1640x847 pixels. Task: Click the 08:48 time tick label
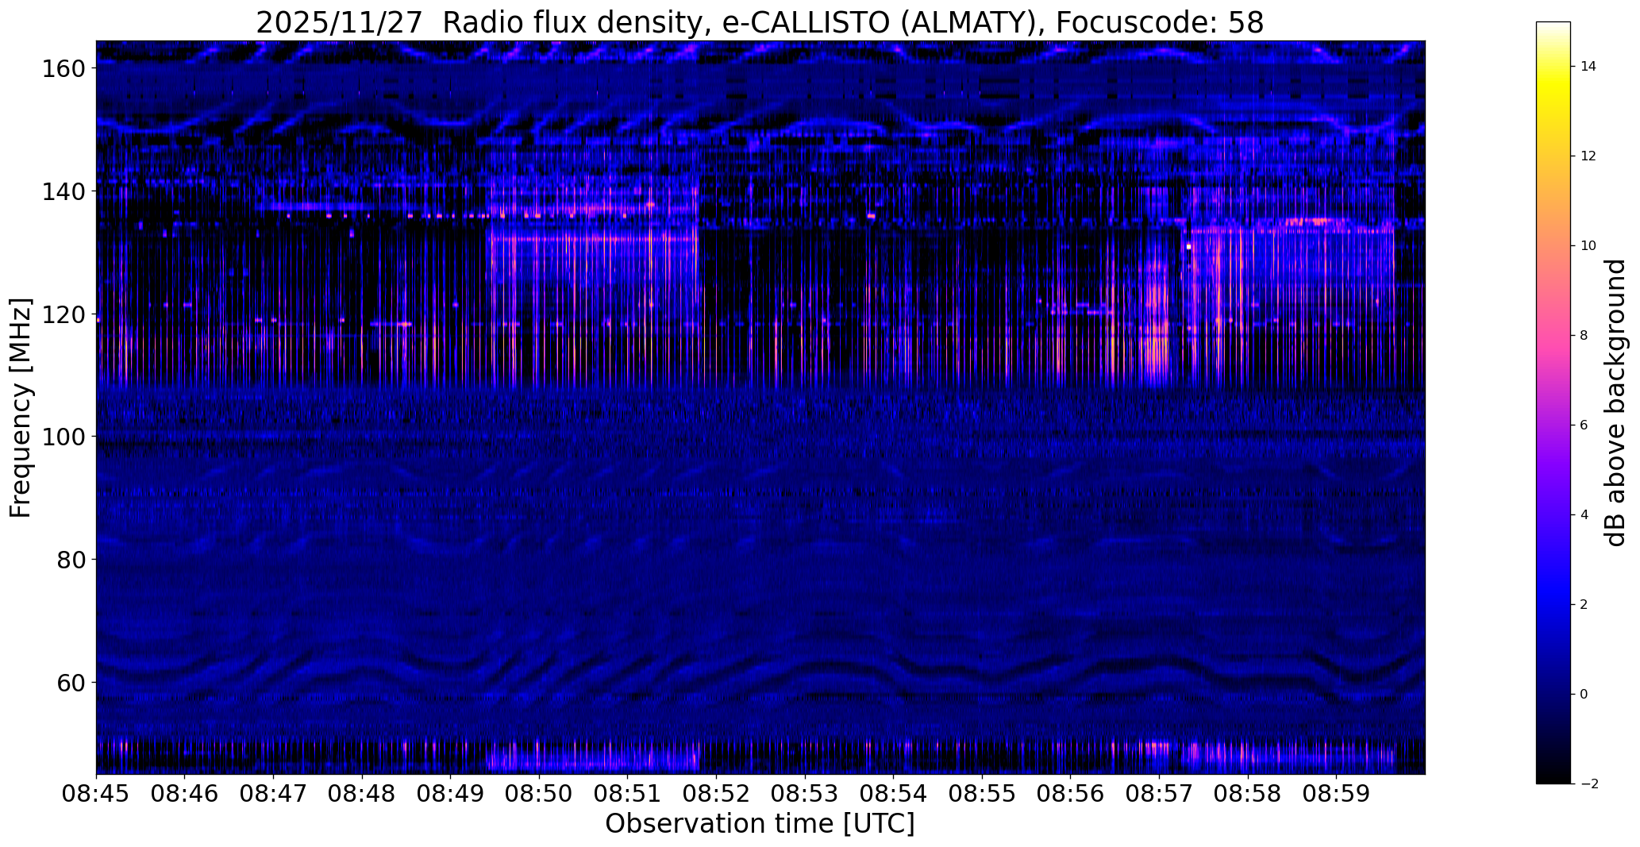click(362, 794)
